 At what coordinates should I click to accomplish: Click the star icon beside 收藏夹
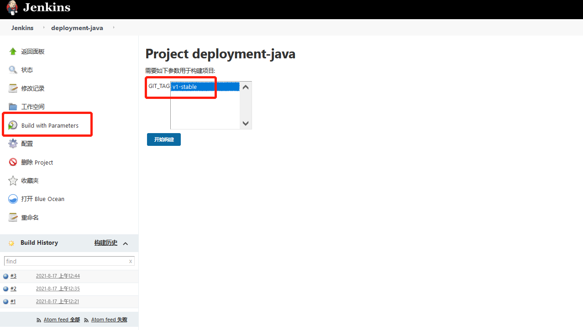(x=13, y=180)
